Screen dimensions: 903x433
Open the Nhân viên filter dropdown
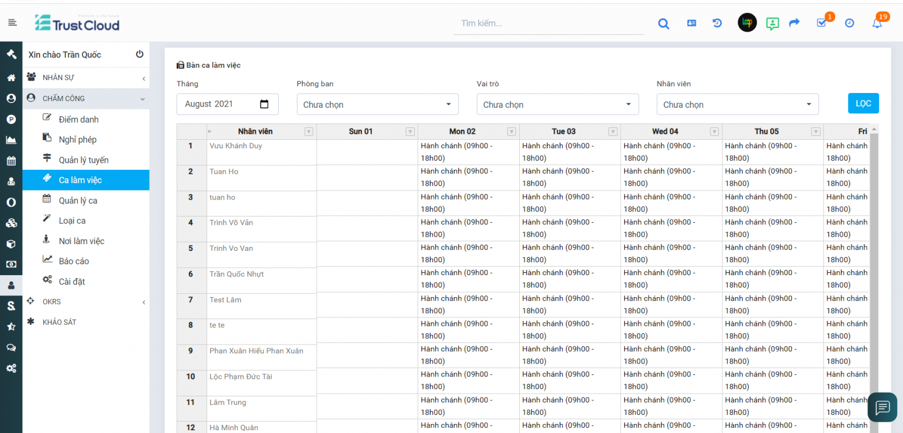coord(737,104)
